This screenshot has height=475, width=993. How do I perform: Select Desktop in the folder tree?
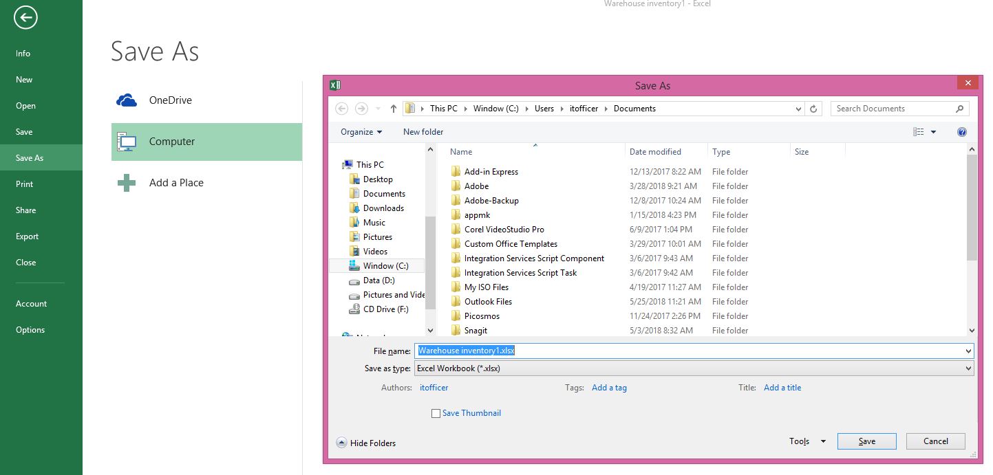pyautogui.click(x=378, y=179)
